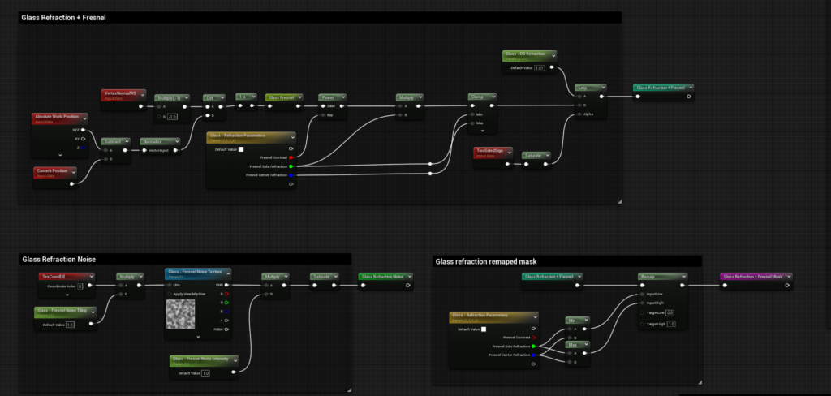
Task: Expand hidden pins on Absolute World Position node
Action: click(x=61, y=154)
